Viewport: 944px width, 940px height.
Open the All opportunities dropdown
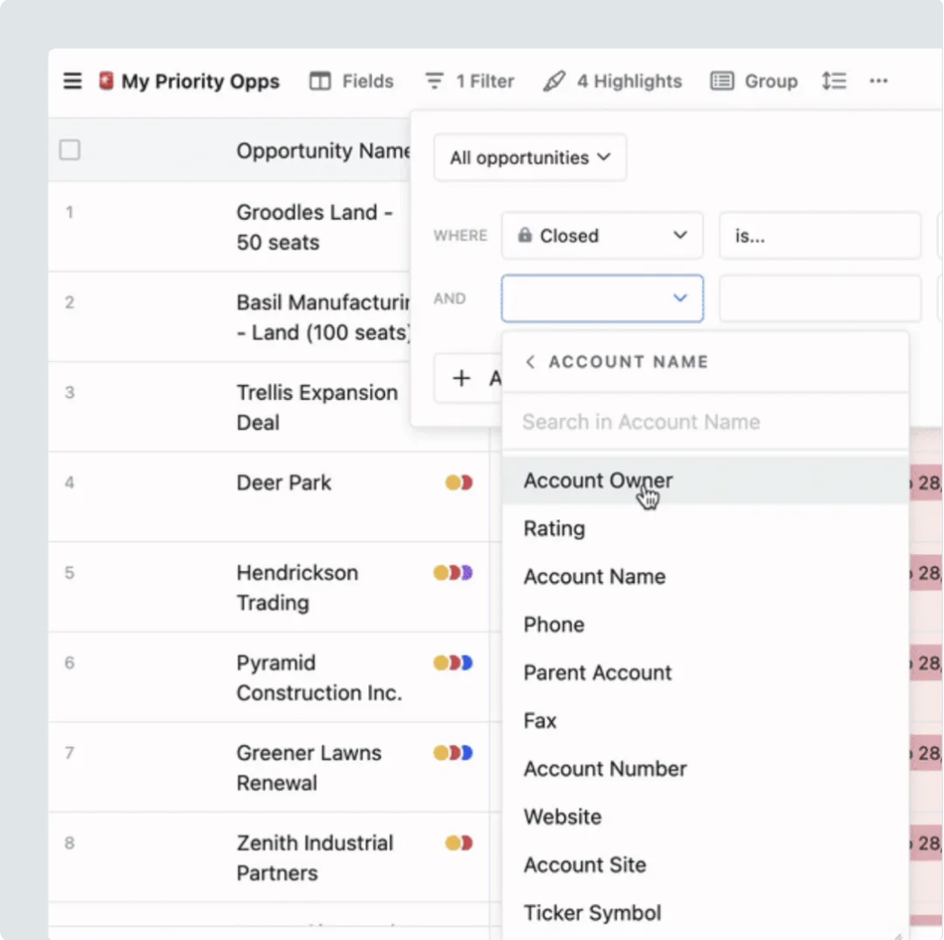[530, 158]
